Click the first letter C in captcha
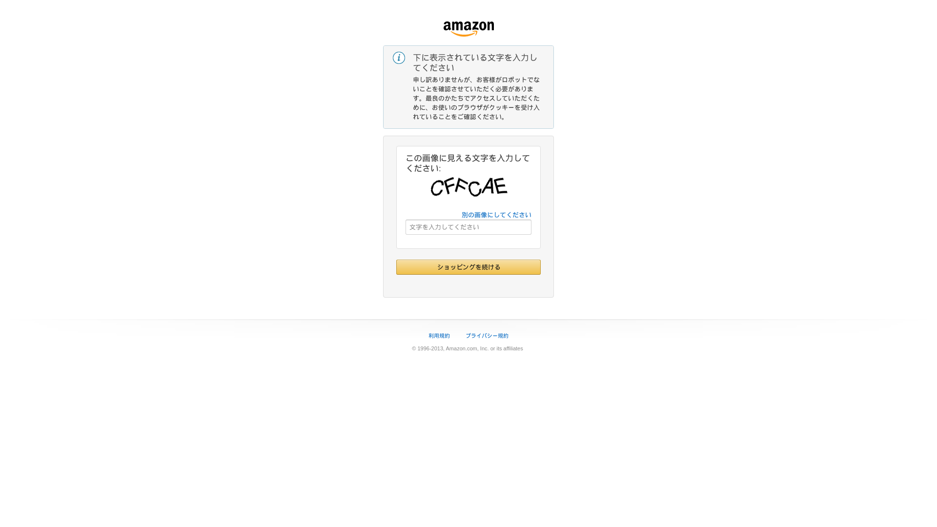 pyautogui.click(x=436, y=188)
